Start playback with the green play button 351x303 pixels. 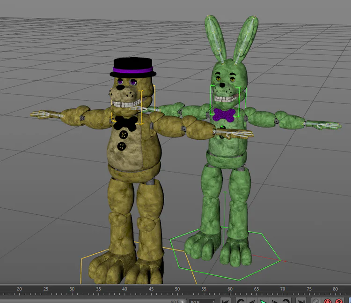[263, 301]
